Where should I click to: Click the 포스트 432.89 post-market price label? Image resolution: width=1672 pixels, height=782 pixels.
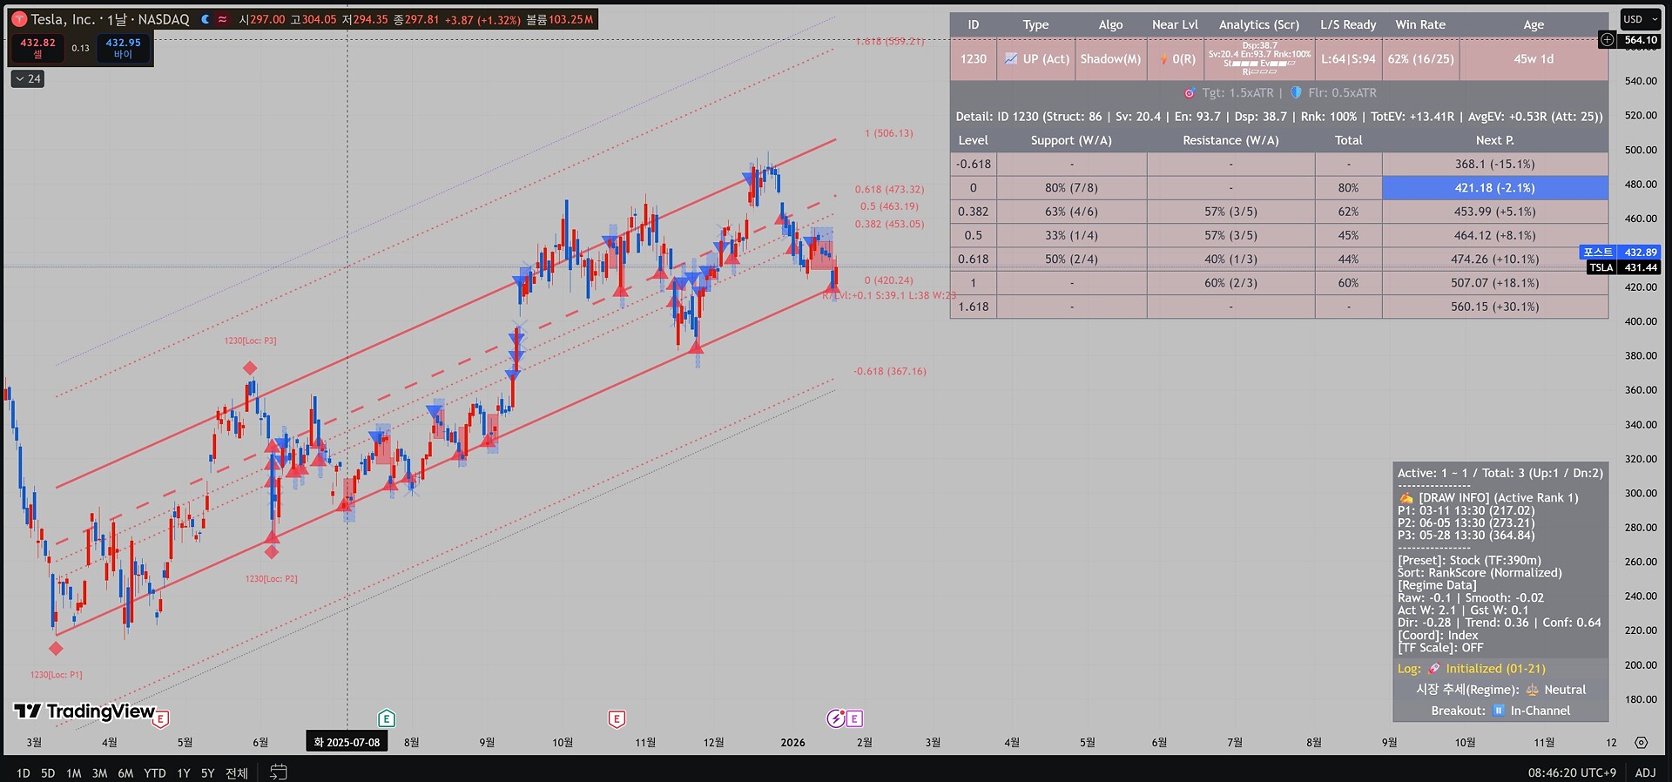pos(1620,252)
